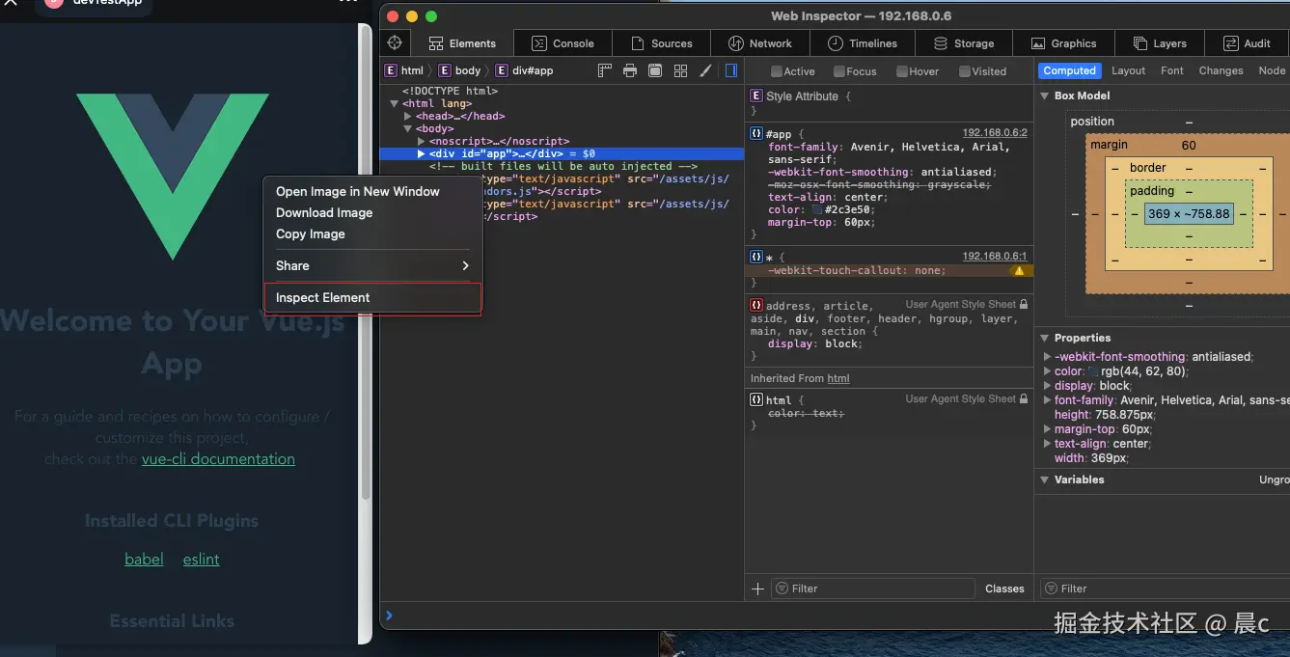This screenshot has width=1290, height=657.
Task: Choose Inspect Element from context menu
Action: point(372,298)
